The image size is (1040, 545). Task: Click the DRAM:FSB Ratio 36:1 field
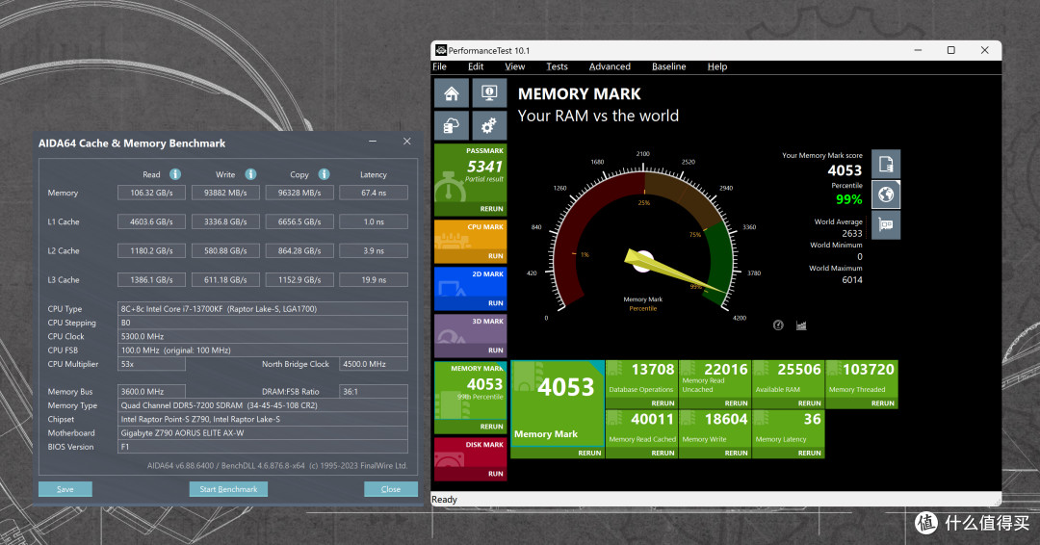pos(374,391)
